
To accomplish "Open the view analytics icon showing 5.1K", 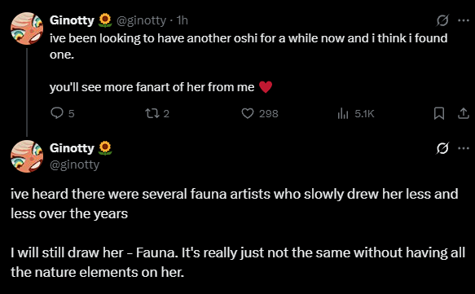I will tap(343, 113).
